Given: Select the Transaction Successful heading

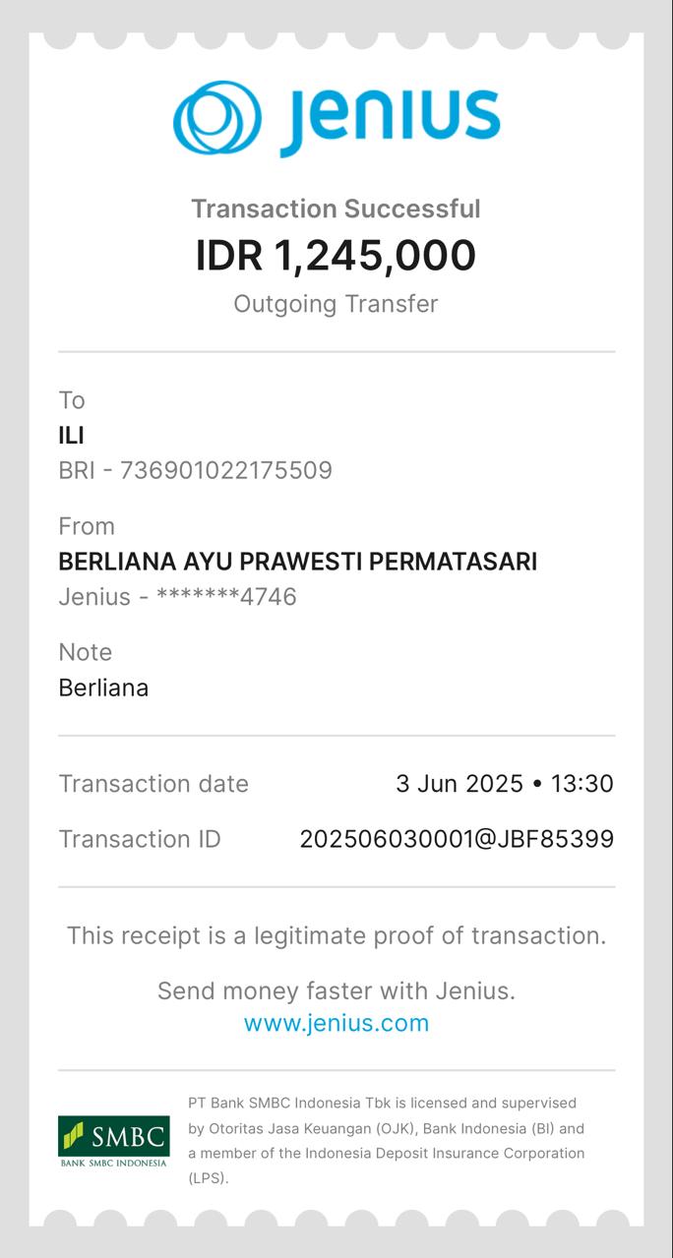Looking at the screenshot, I should [336, 209].
